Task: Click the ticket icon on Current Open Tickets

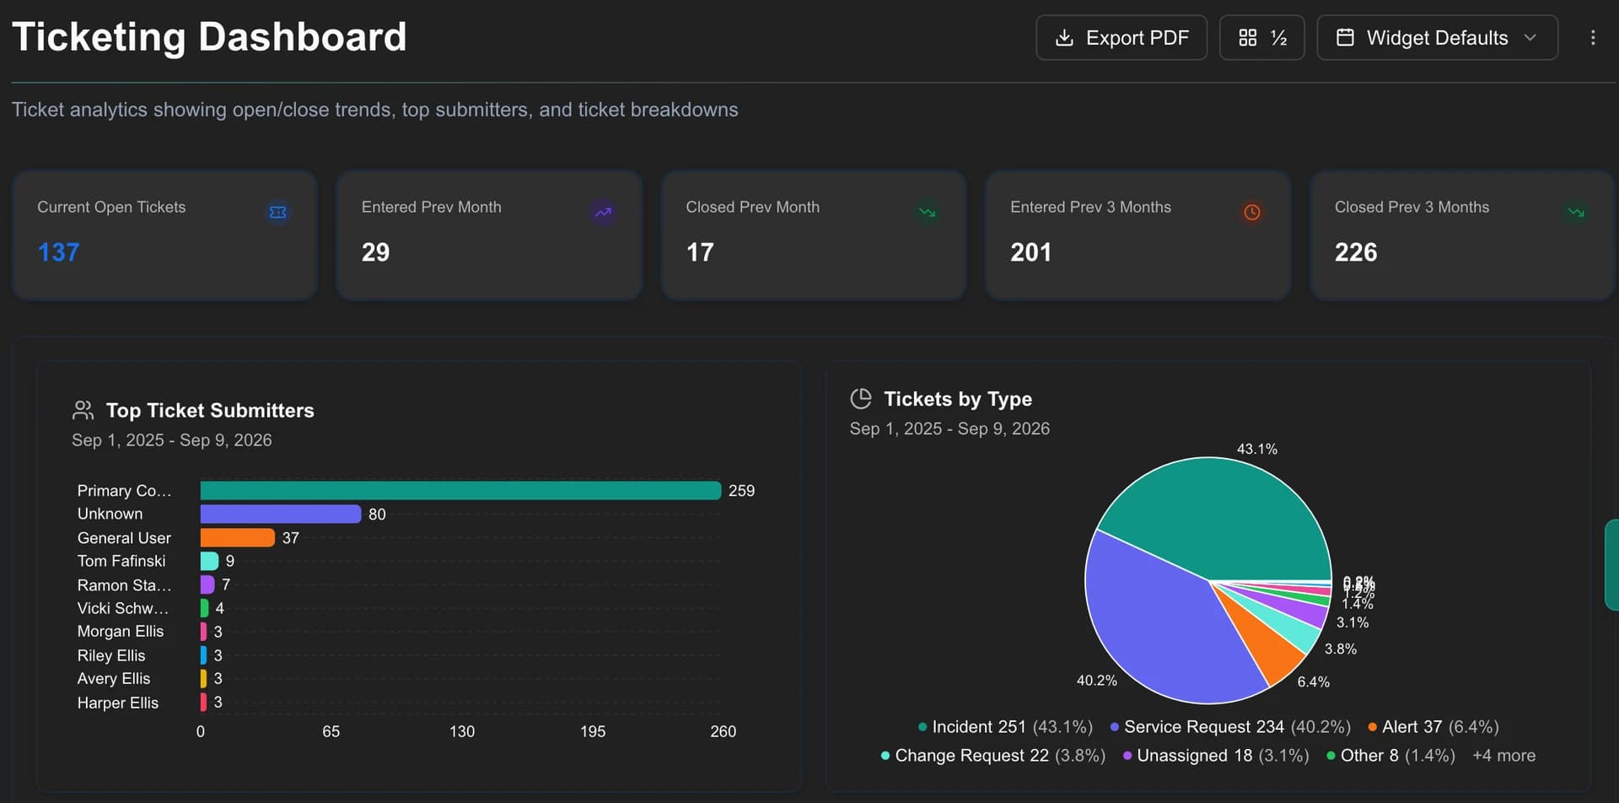Action: [x=277, y=213]
